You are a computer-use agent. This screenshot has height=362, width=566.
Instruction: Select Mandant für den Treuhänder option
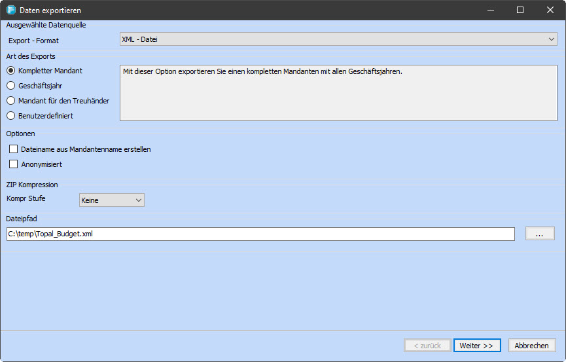click(10, 101)
